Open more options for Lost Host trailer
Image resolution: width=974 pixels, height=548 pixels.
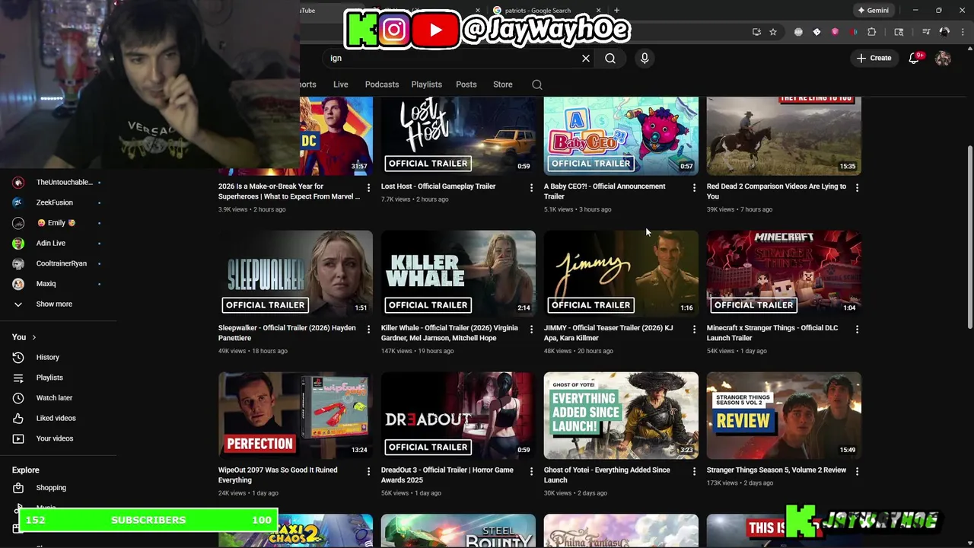click(531, 187)
